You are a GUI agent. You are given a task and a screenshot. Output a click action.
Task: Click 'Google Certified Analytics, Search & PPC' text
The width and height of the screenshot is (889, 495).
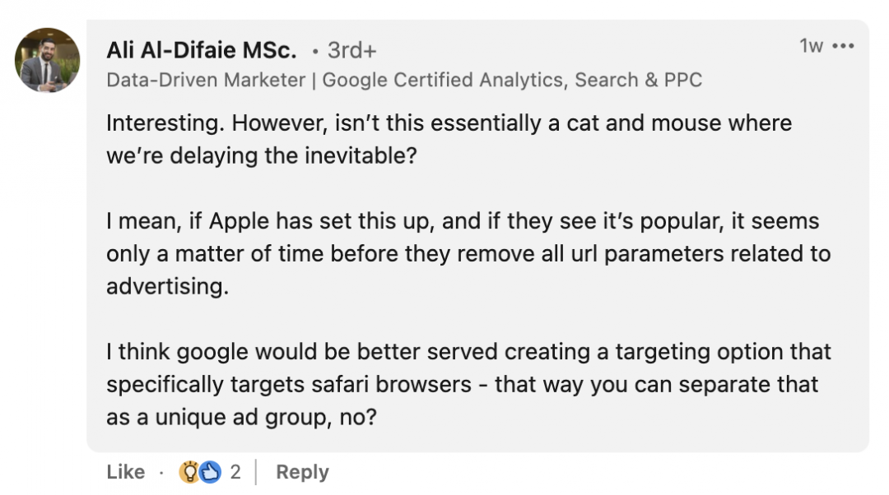[512, 80]
